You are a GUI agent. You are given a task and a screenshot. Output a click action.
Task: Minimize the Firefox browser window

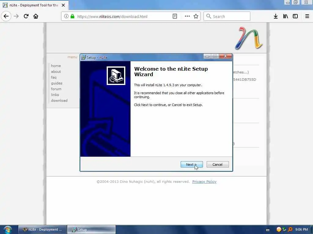tap(287, 2)
